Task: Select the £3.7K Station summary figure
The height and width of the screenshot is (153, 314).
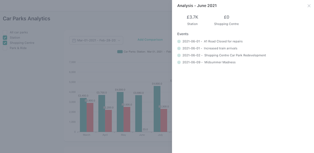Action: click(192, 17)
